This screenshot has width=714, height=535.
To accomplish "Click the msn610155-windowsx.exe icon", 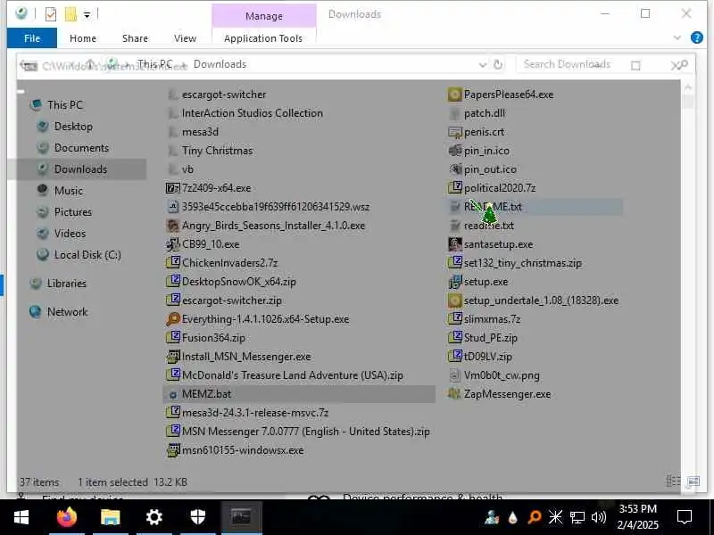I will pos(172,450).
